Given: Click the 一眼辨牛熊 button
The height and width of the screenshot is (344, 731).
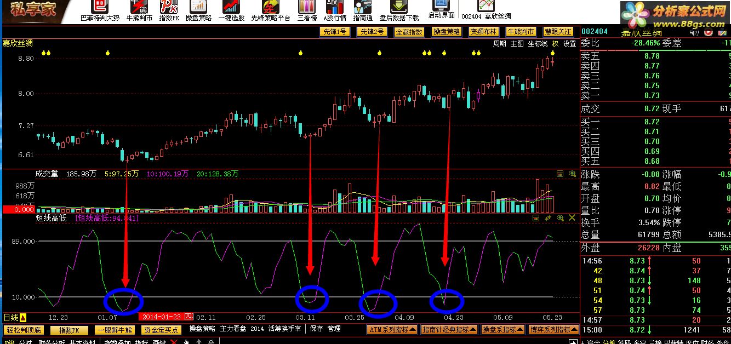Looking at the screenshot, I should 115,330.
